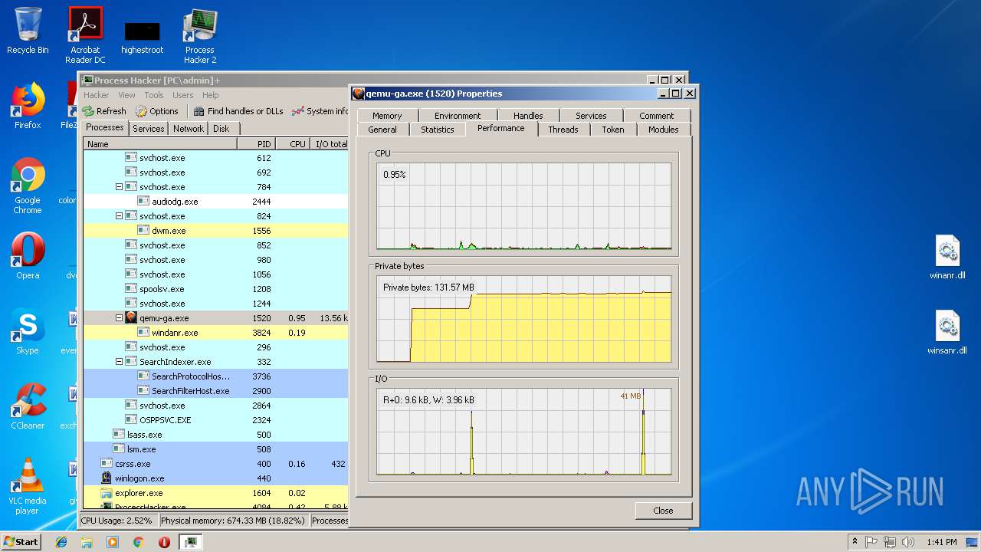Show hidden tray icons arrow

click(x=855, y=542)
